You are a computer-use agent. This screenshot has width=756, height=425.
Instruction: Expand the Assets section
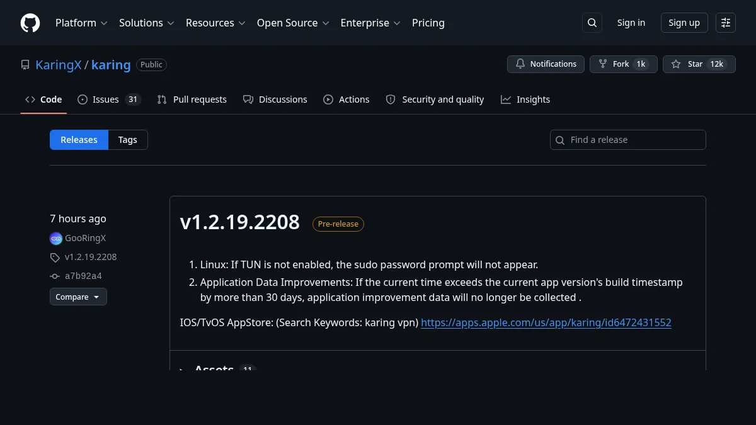point(214,368)
